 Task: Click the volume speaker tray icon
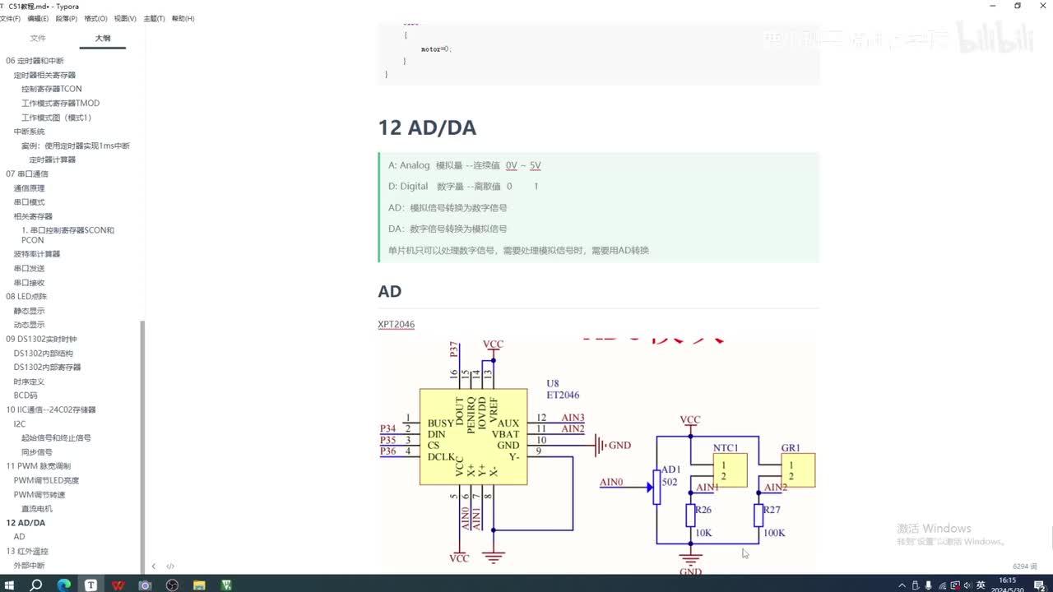967,585
